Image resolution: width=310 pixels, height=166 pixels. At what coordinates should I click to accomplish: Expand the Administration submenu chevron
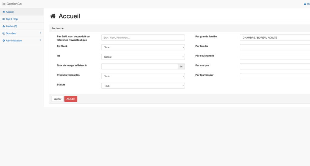coord(40,40)
